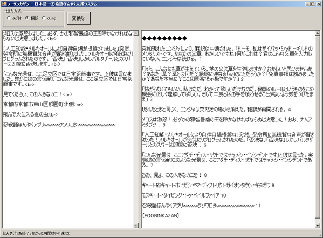This screenshot has width=323, height=238.
Task: Click left pane scroll-down arrow
Action: 136,226
